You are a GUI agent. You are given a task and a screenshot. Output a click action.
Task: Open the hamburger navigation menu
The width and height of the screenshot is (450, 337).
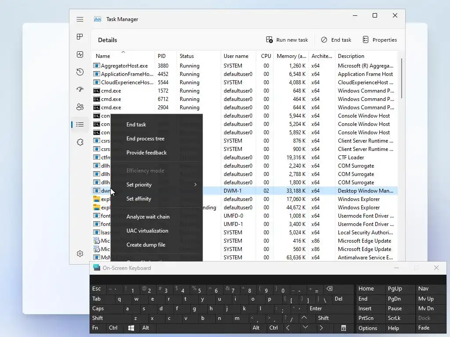pyautogui.click(x=80, y=19)
